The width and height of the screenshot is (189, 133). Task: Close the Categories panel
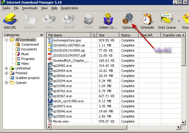pyautogui.click(x=42, y=35)
